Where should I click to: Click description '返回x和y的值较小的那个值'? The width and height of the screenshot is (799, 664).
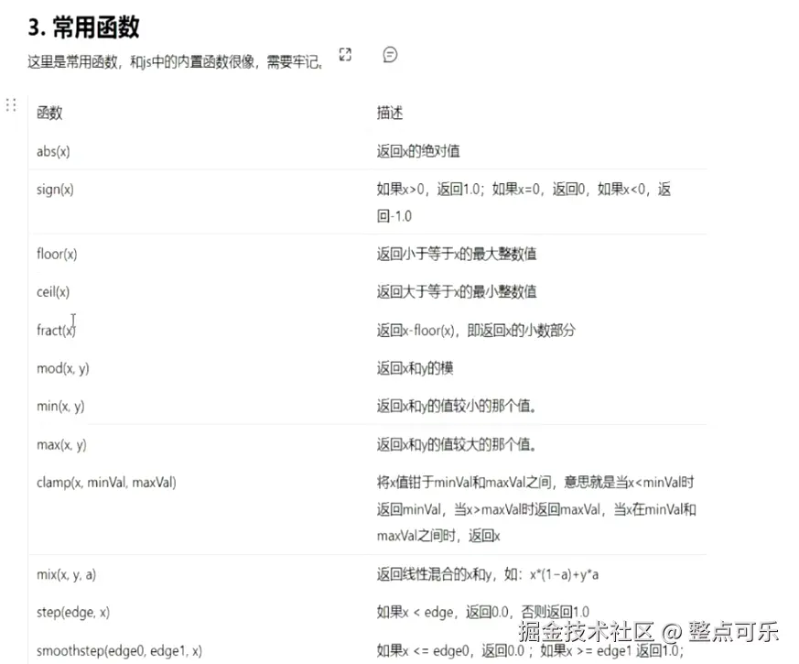[456, 407]
